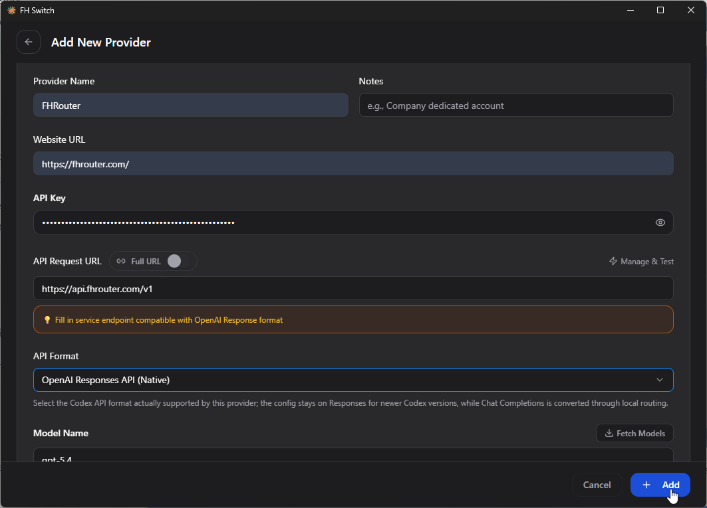Focus the Provider Name field

click(190, 106)
